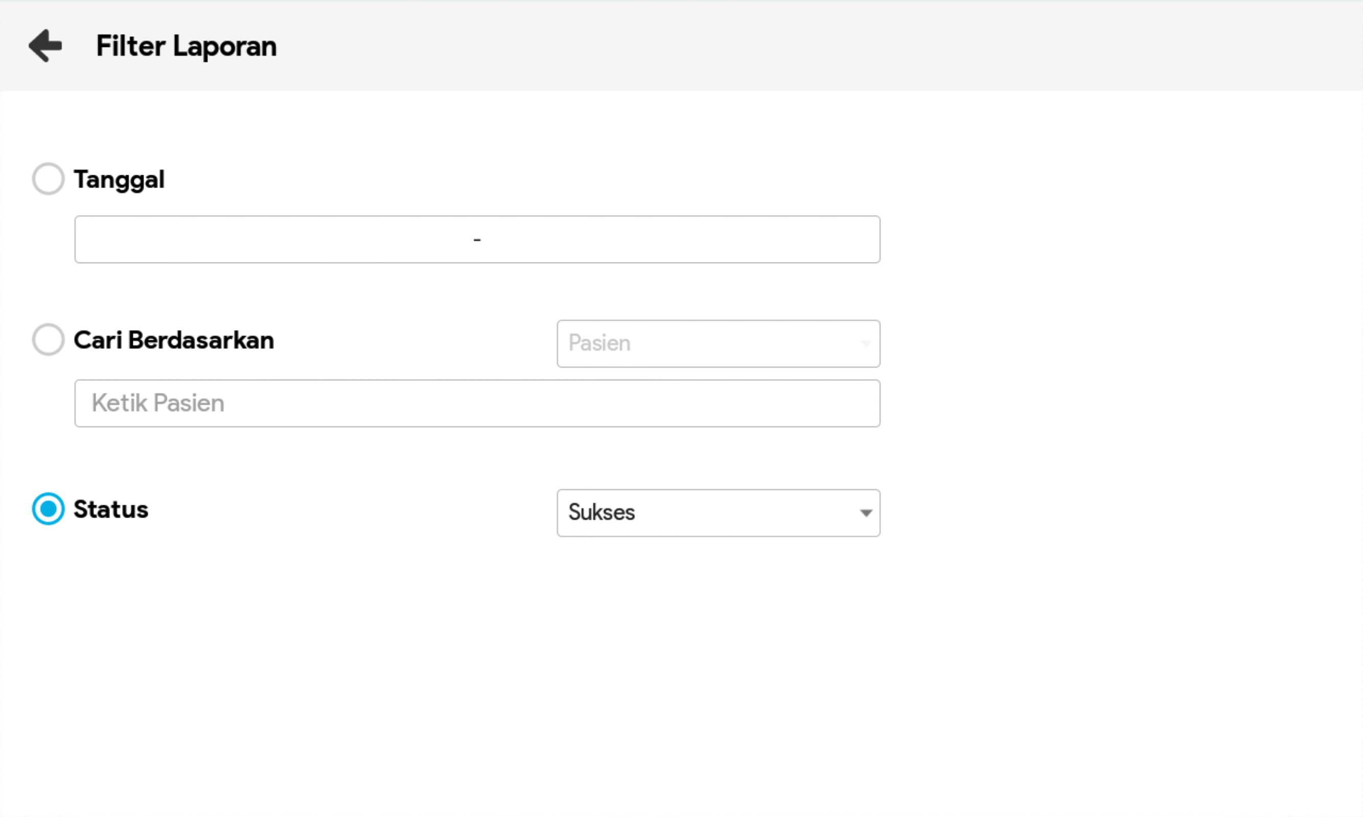Open the Sukses status dropdown
Image resolution: width=1363 pixels, height=817 pixels.
click(x=718, y=512)
